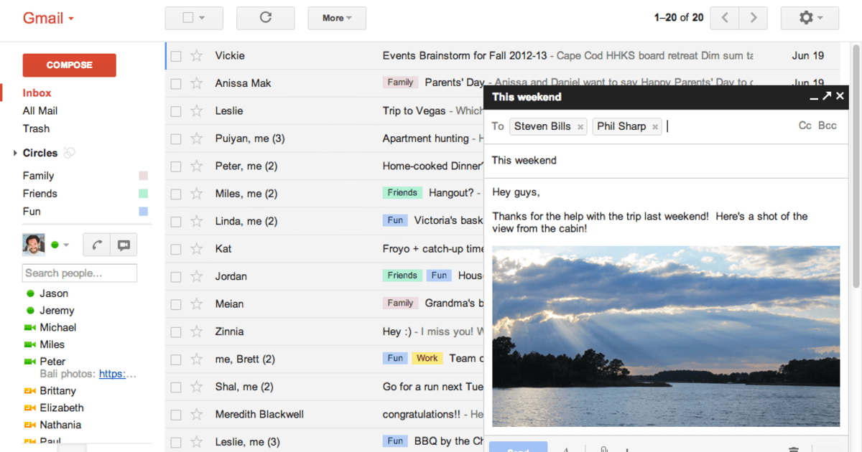
Task: Open the settings gear menu
Action: click(810, 18)
